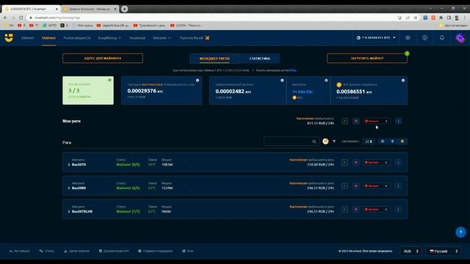Open the info circle icon in header
The height and width of the screenshot is (264, 470).
click(x=424, y=37)
